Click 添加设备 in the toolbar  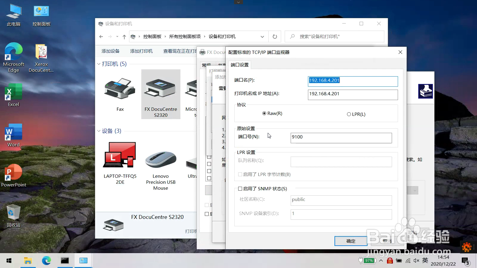111,51
